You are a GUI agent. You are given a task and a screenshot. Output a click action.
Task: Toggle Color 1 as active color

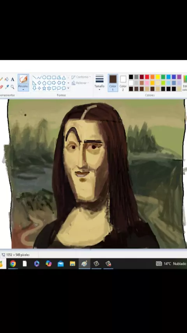pyautogui.click(x=113, y=83)
